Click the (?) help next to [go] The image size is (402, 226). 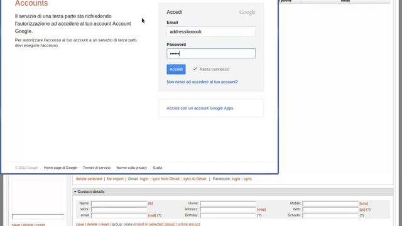368,209
